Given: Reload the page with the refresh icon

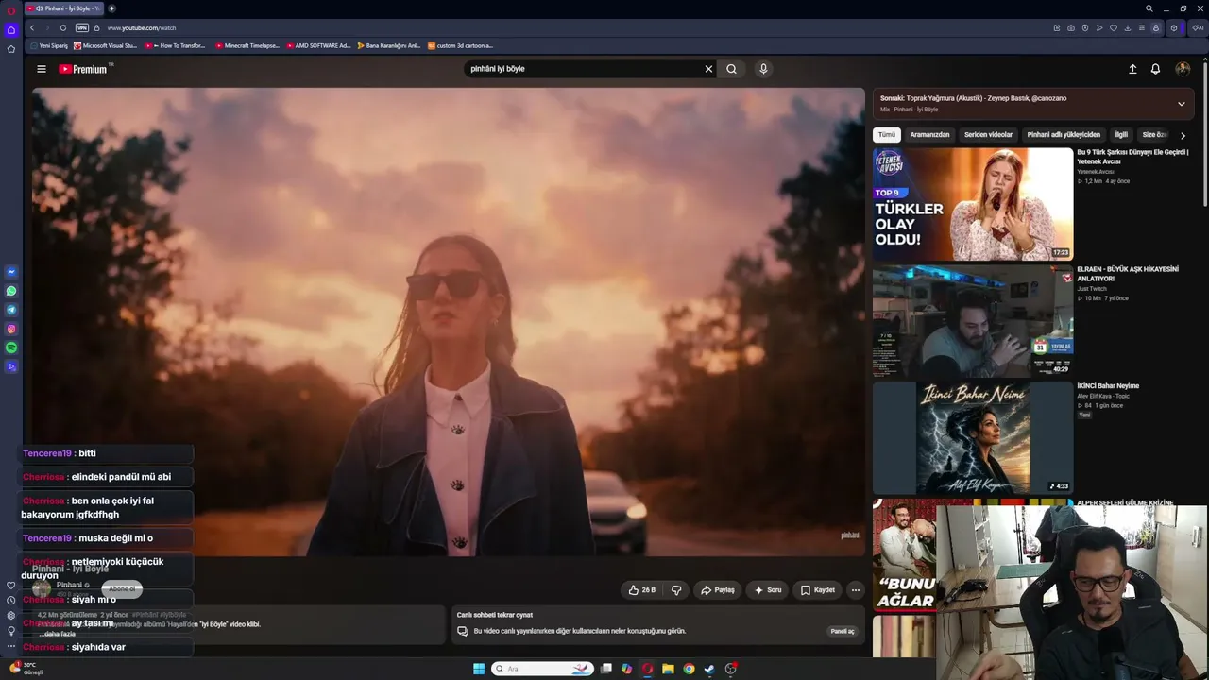Looking at the screenshot, I should (63, 28).
